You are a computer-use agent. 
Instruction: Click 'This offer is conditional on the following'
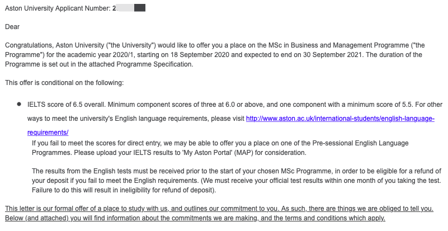tap(64, 83)
